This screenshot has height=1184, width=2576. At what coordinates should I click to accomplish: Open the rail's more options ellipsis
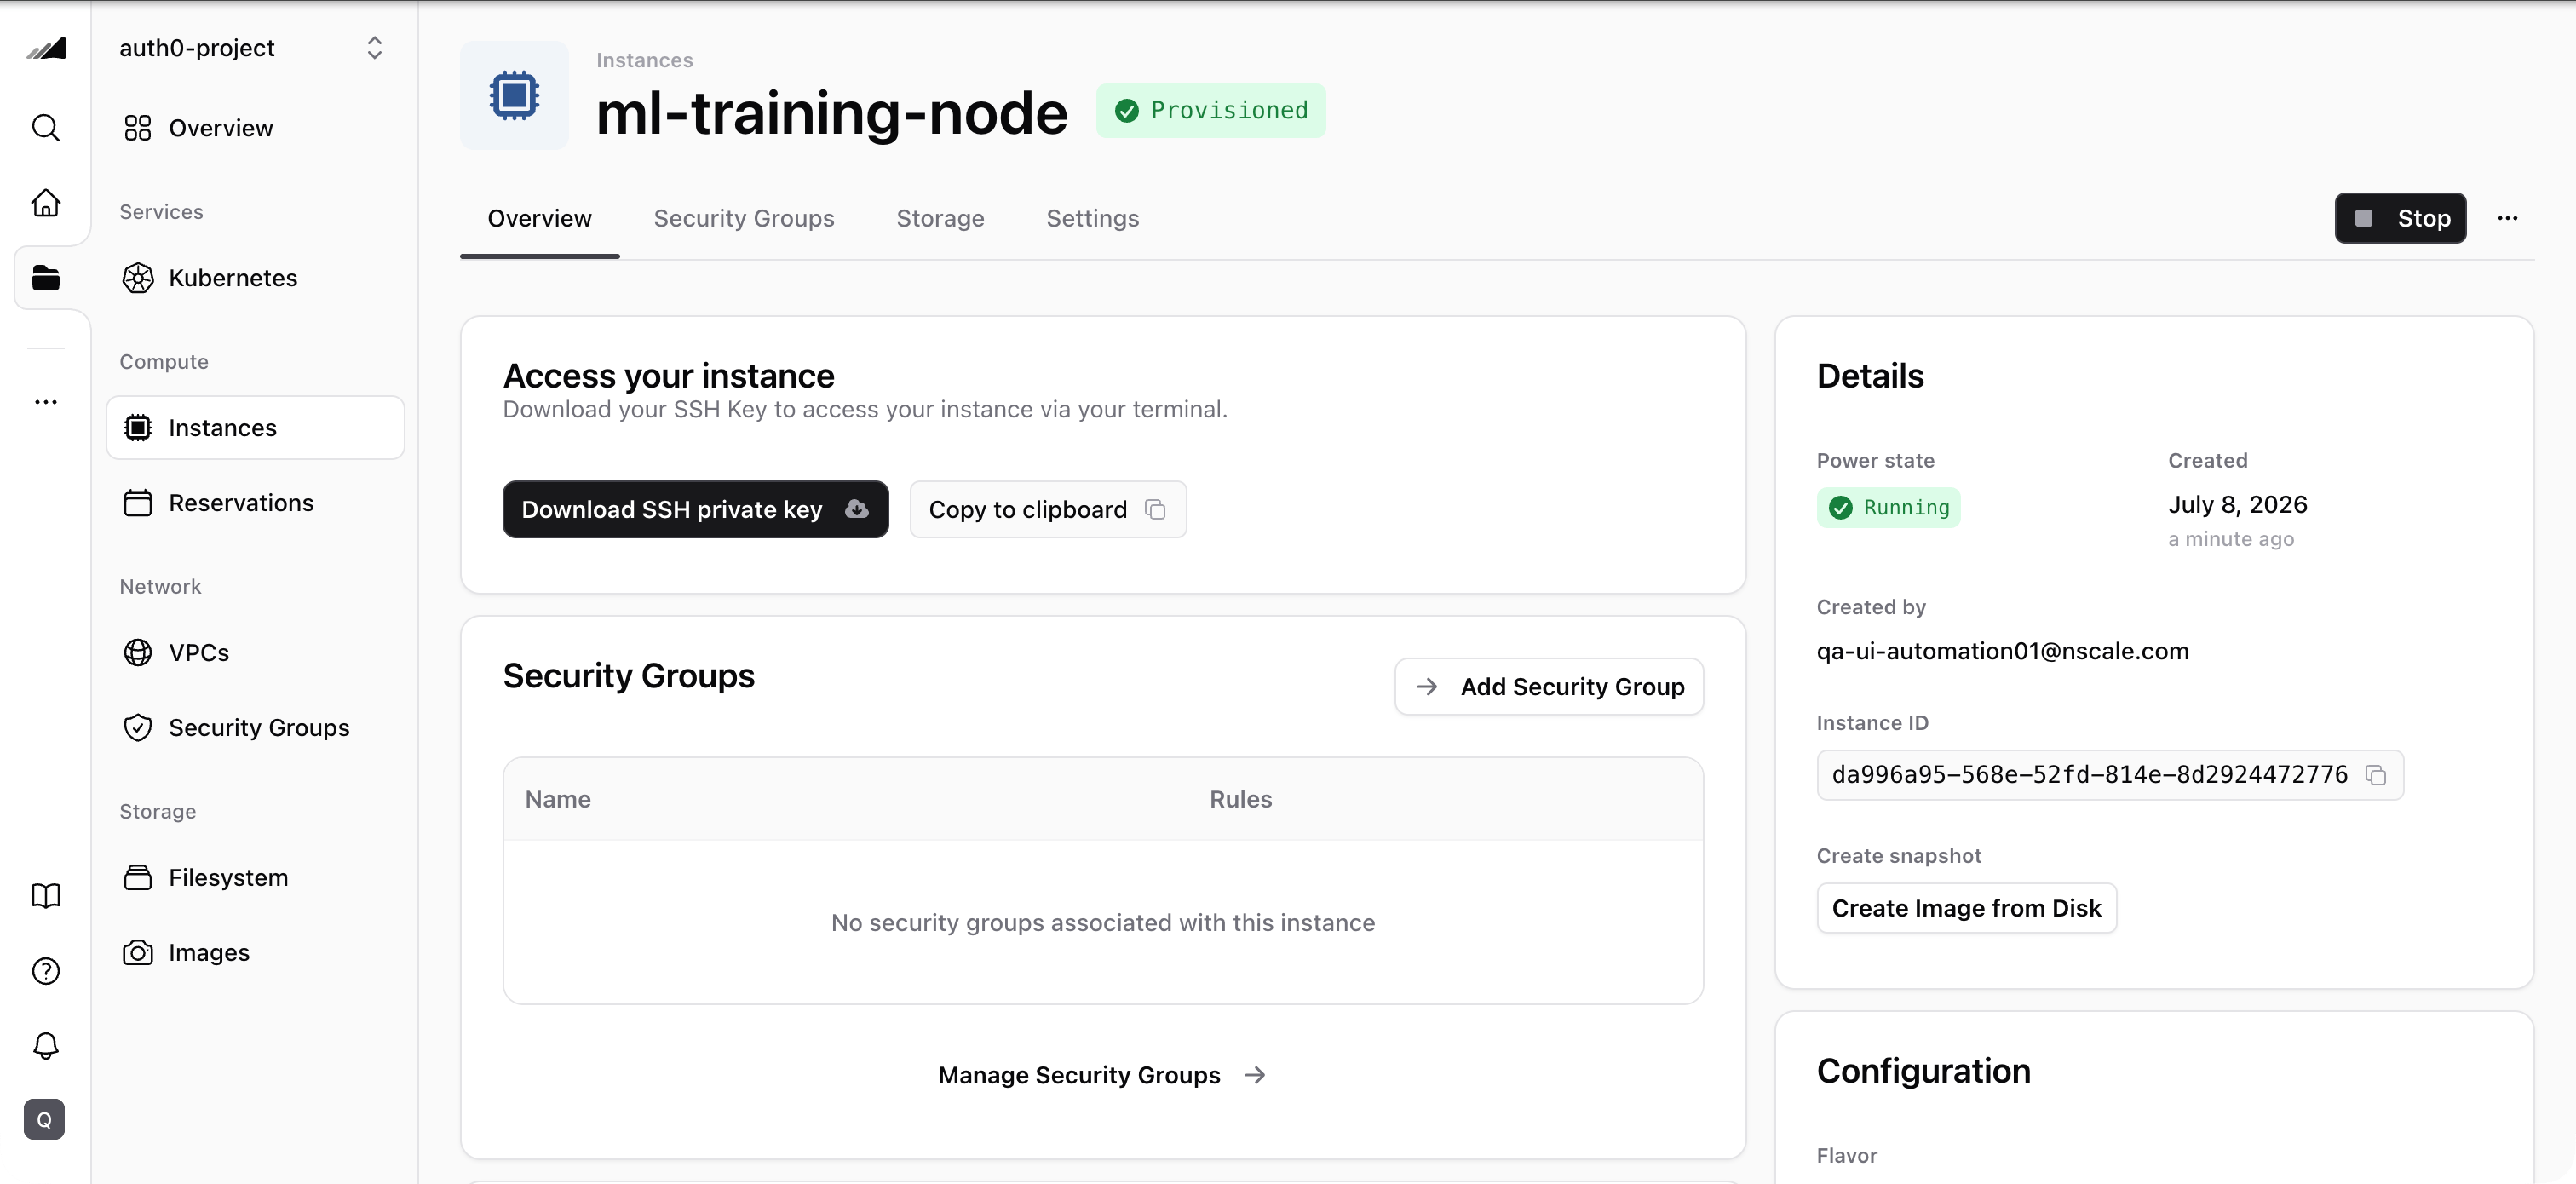pos(46,402)
